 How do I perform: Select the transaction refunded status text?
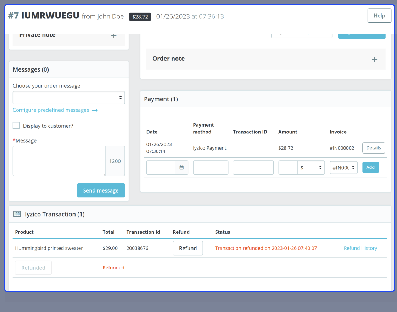point(266,248)
